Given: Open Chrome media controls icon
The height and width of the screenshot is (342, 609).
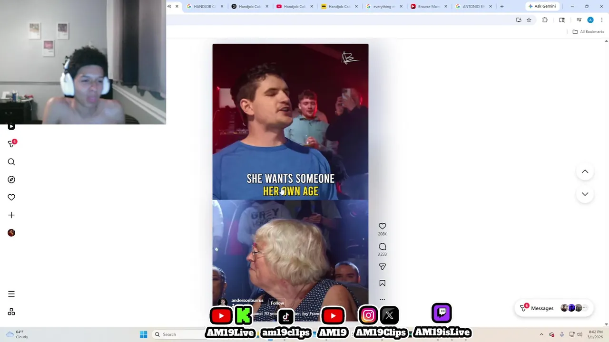Looking at the screenshot, I should pos(579,20).
